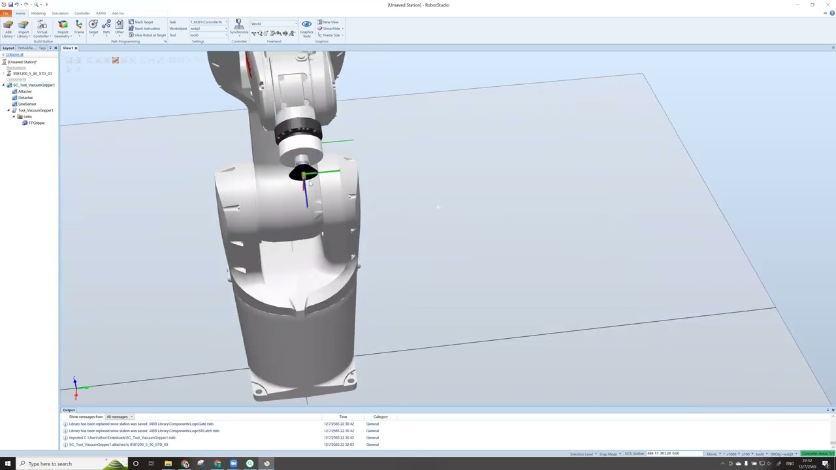Switch to the RAPID ribbon tab

tap(101, 13)
